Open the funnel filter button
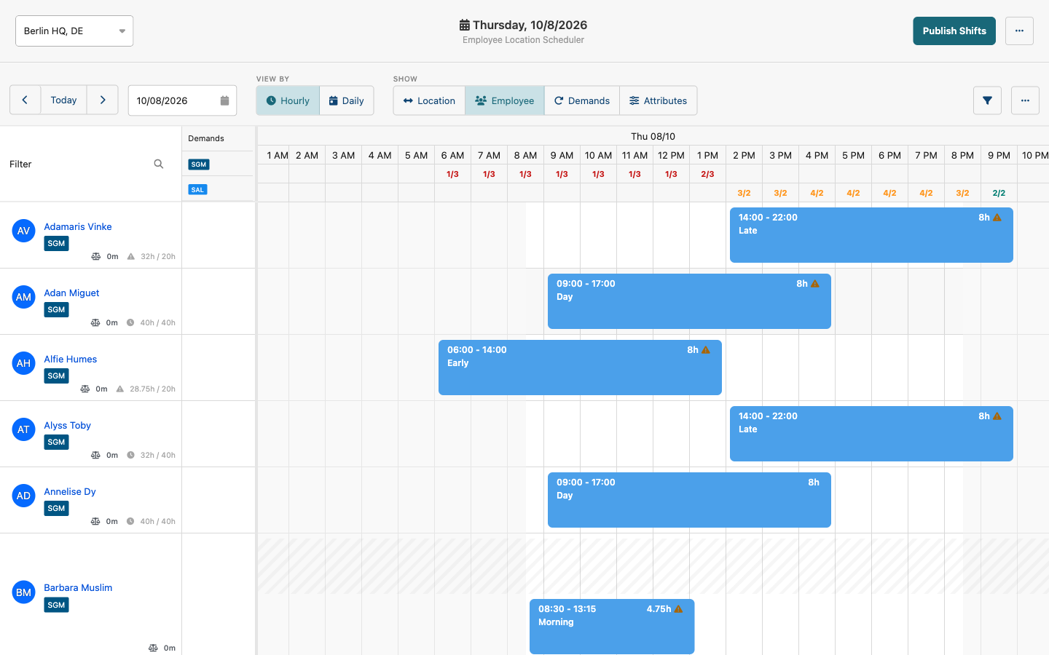The image size is (1049, 655). (x=987, y=100)
